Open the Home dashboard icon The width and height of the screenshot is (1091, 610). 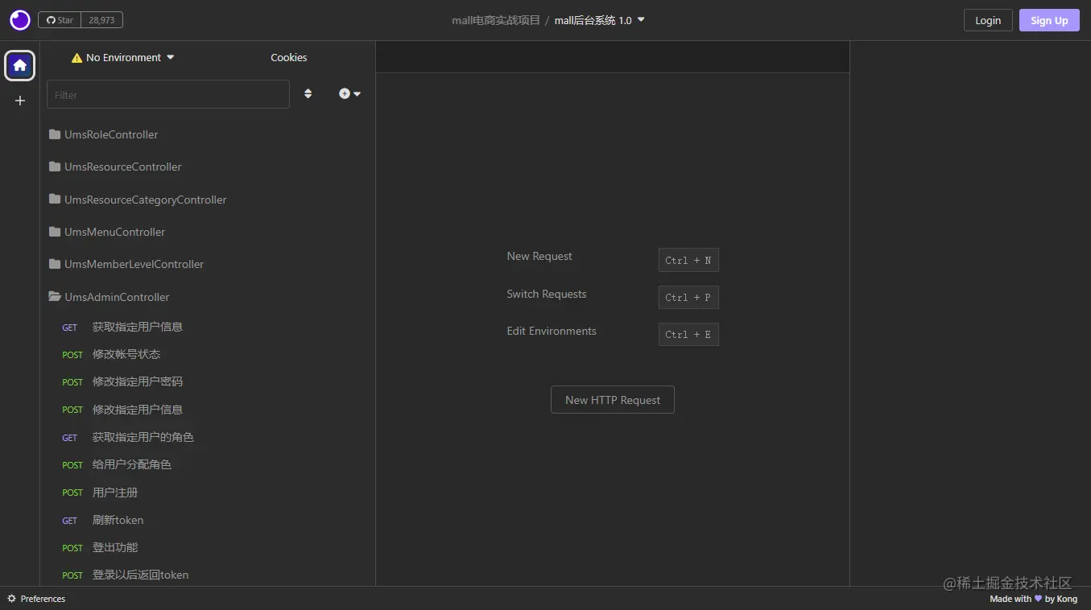click(20, 65)
